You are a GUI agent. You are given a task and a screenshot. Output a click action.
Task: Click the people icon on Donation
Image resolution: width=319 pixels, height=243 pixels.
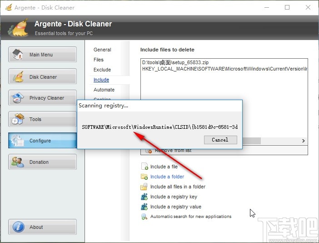(x=18, y=162)
